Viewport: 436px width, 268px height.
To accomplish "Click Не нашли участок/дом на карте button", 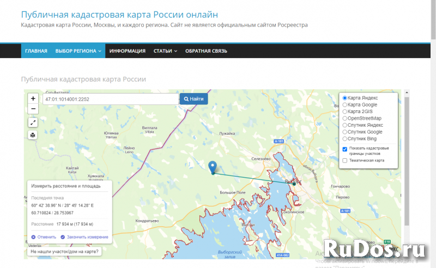I will coord(64,252).
